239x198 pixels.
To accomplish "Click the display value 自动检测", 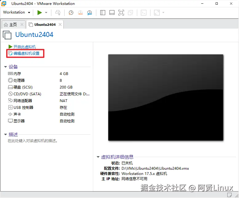I will coord(67,121).
